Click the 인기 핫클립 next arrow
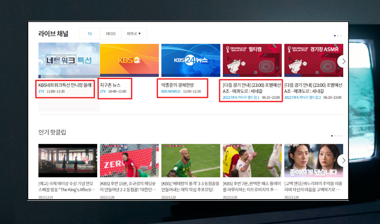Screen dimensions: 380x224 tap(343, 160)
